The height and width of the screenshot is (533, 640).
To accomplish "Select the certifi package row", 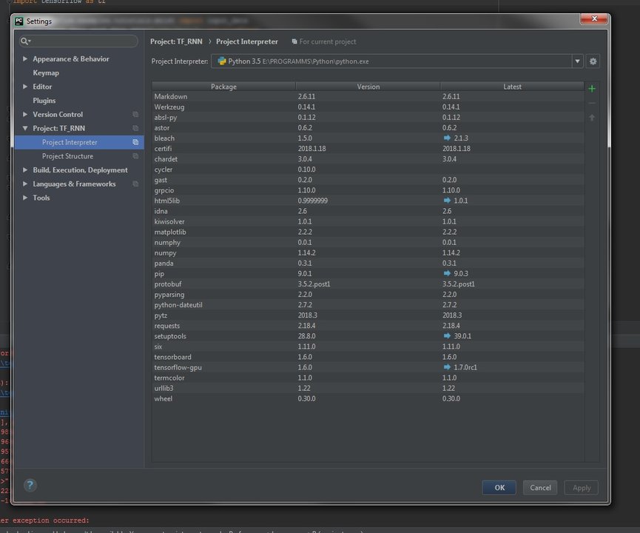I will [x=368, y=149].
